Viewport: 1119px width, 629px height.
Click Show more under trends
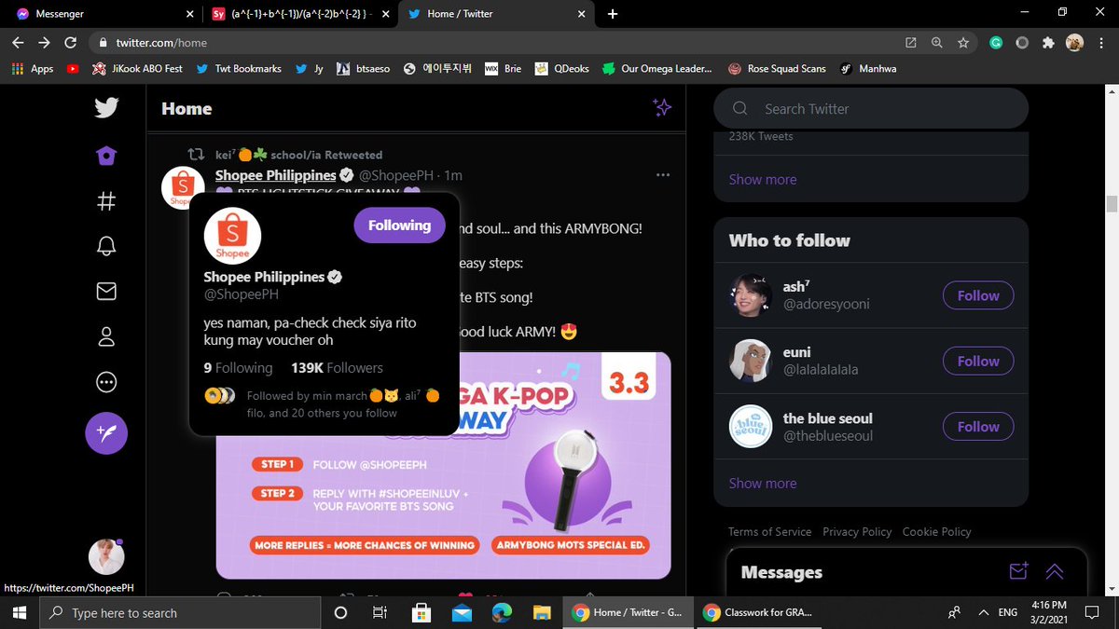point(763,179)
